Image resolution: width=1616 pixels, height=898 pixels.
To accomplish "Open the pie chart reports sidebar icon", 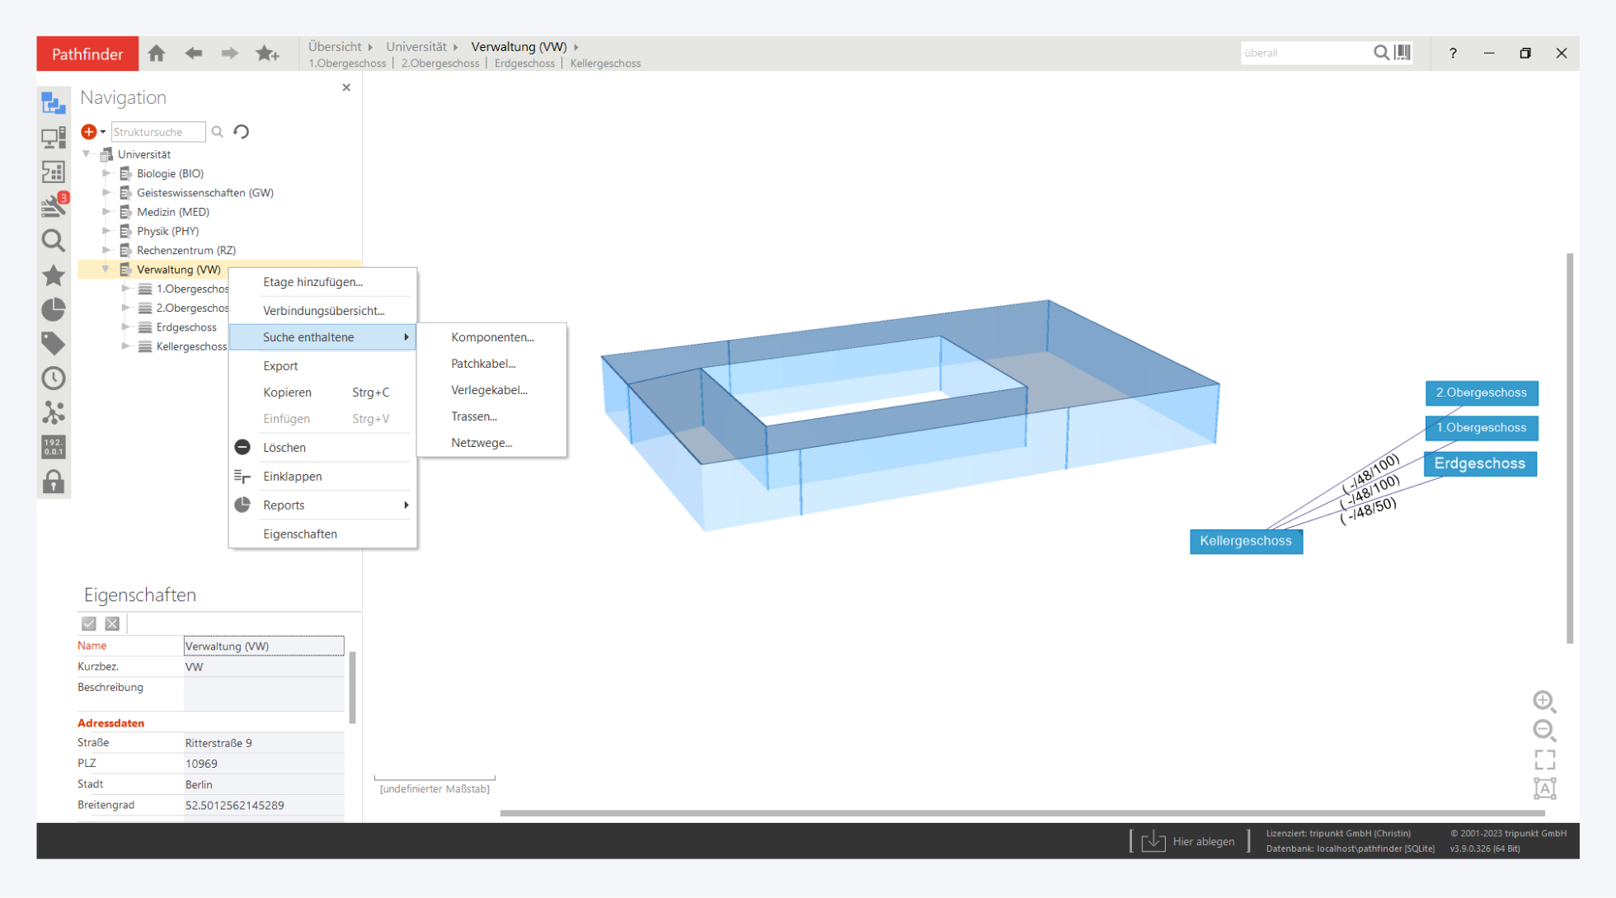I will coord(54,309).
